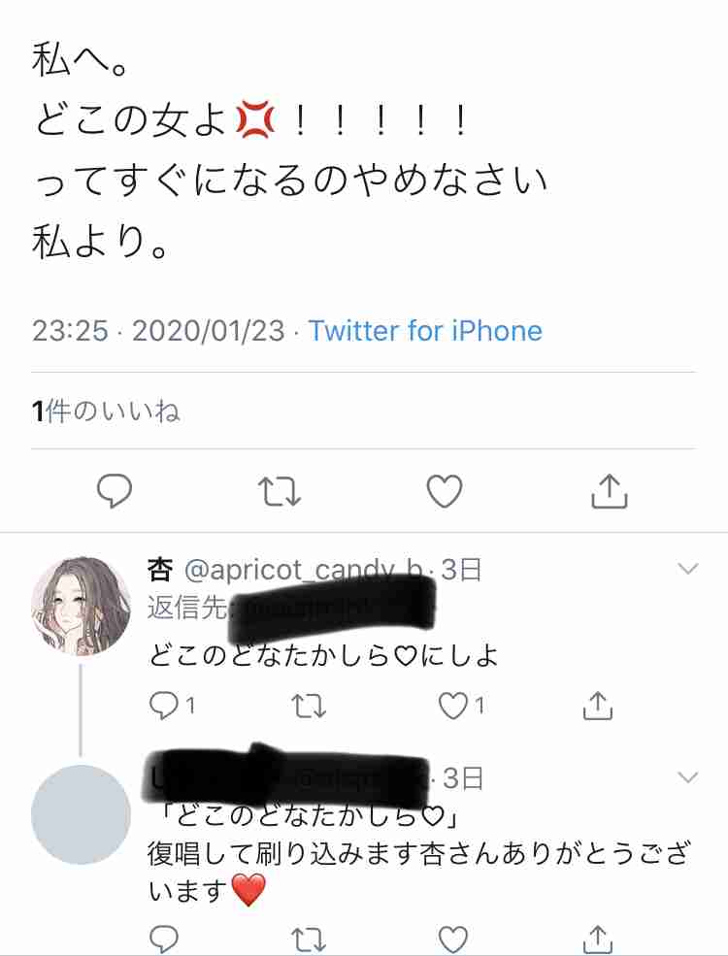Retweet the main tweet

point(280,491)
